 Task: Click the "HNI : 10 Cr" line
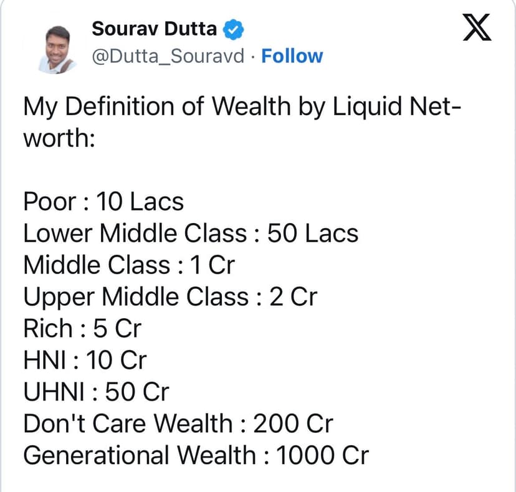click(85, 361)
